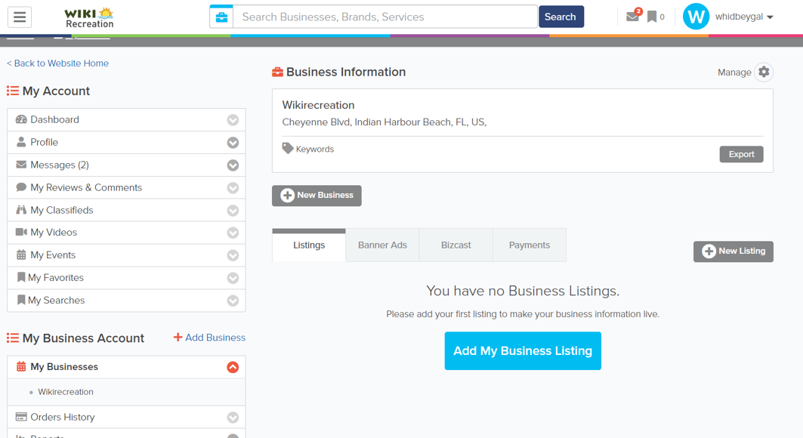Switch to the Listings tab

coord(309,245)
